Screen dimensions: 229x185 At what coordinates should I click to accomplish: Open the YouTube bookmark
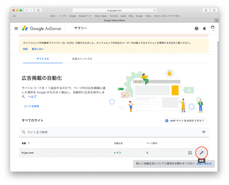click(x=114, y=16)
